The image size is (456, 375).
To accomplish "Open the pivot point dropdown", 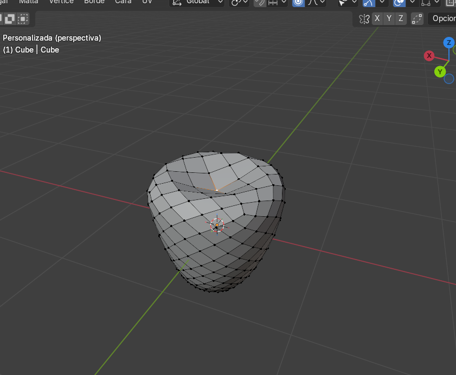I will point(239,2).
